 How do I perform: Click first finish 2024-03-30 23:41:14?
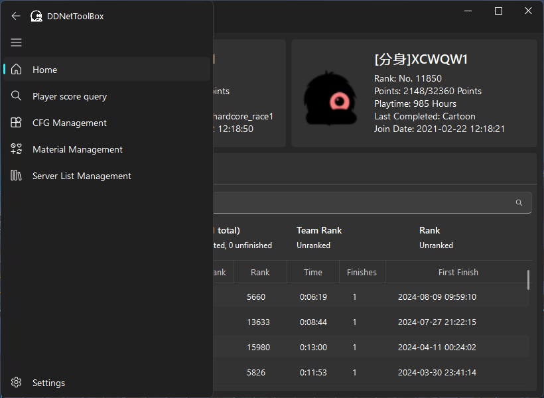tap(437, 373)
